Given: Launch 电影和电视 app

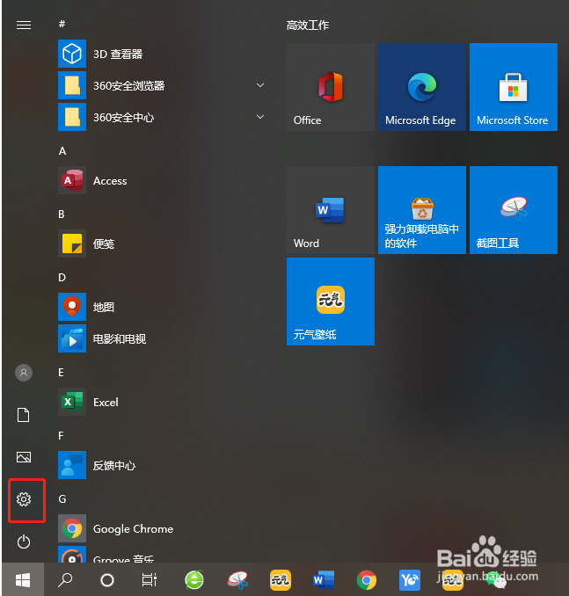Looking at the screenshot, I should [x=162, y=338].
